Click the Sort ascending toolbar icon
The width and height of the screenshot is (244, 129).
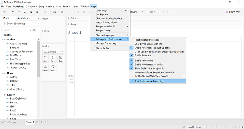click(x=84, y=12)
